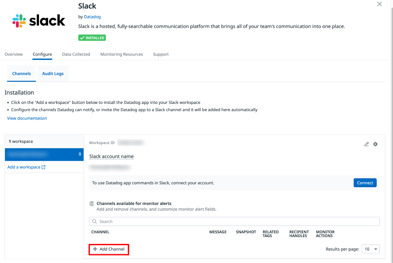This screenshot has width=393, height=263.
Task: Click the Add Channel plus button
Action: tap(109, 249)
